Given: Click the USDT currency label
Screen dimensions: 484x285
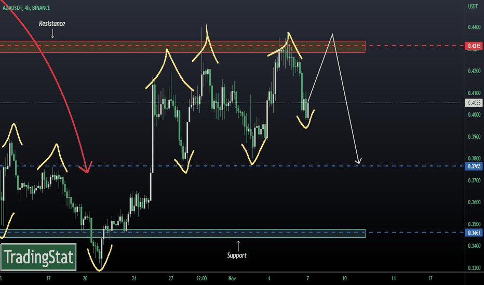Looking at the screenshot, I should click(473, 6).
